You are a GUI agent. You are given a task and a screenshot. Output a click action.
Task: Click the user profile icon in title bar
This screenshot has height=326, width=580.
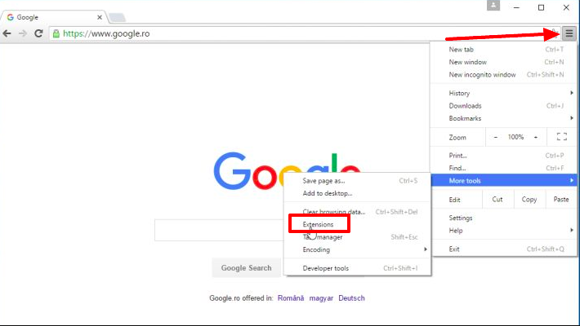(x=493, y=7)
